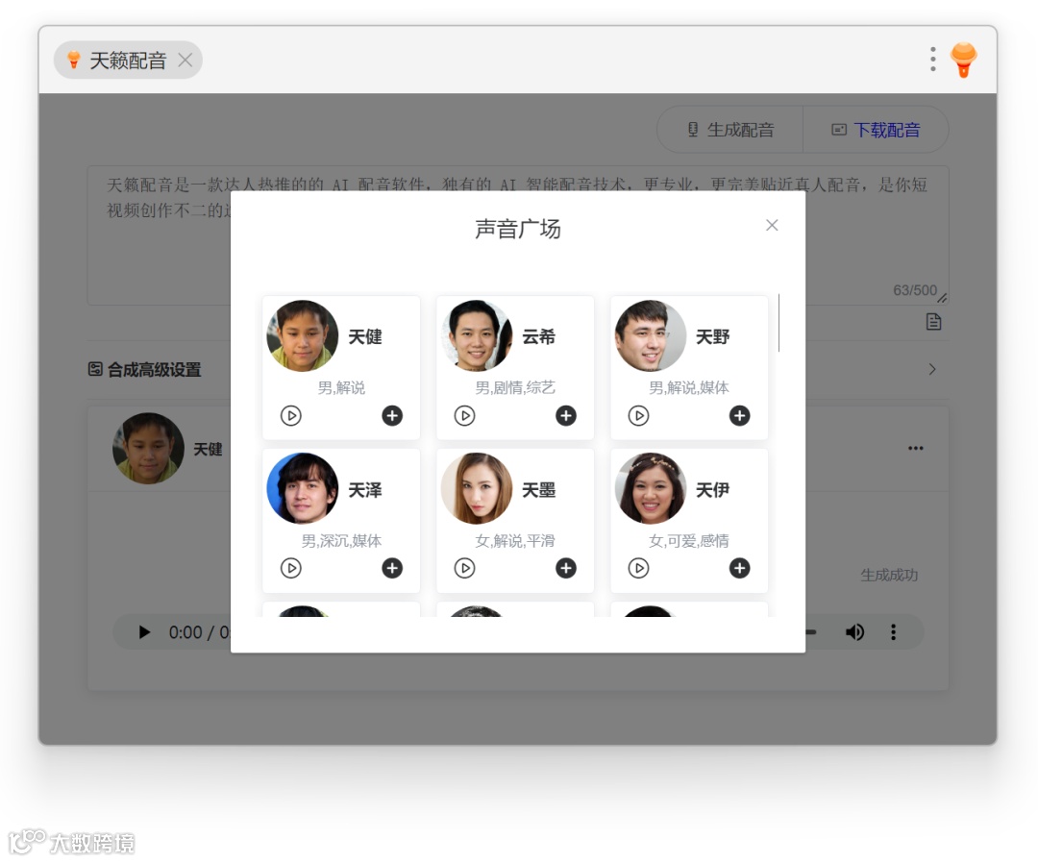Screen dimensions: 1038x862
Task: Play preview of 天墨 voice
Action: click(x=465, y=568)
